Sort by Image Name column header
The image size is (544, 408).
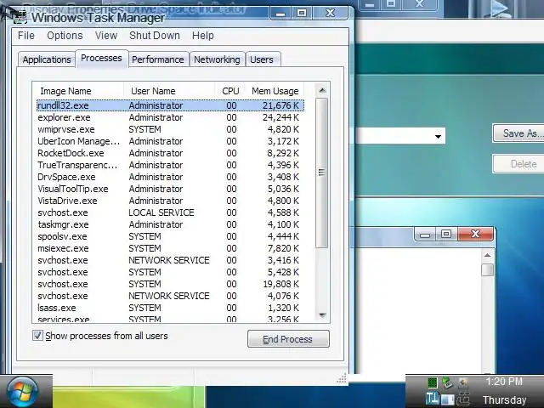point(78,91)
